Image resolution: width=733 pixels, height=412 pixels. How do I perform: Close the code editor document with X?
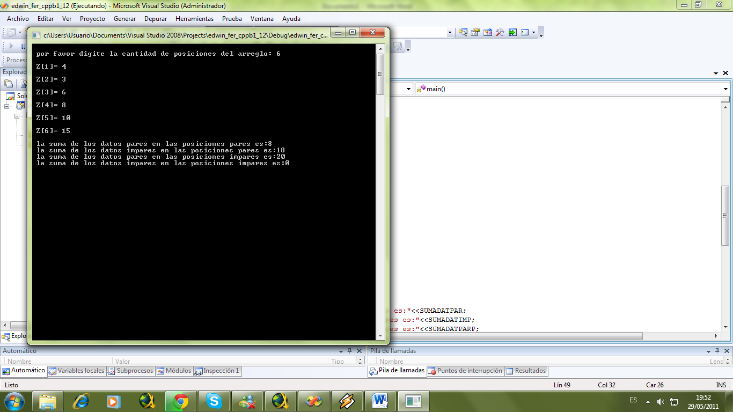(x=725, y=73)
